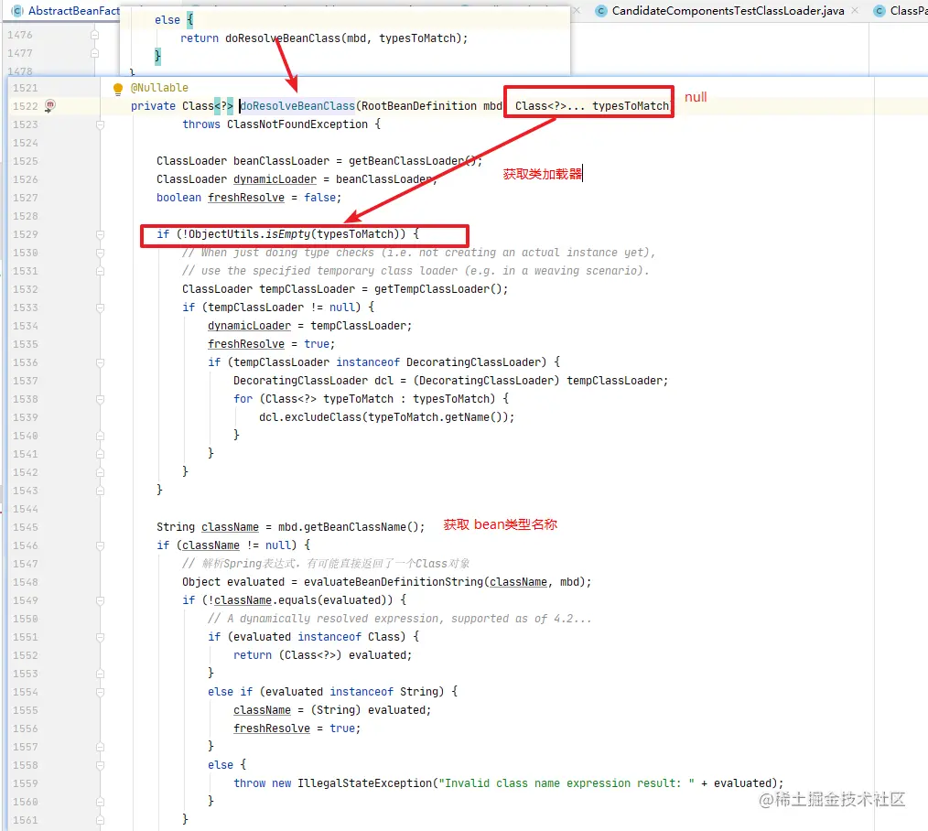
Task: Open the ClassPa… editor tab
Action: pos(901,11)
